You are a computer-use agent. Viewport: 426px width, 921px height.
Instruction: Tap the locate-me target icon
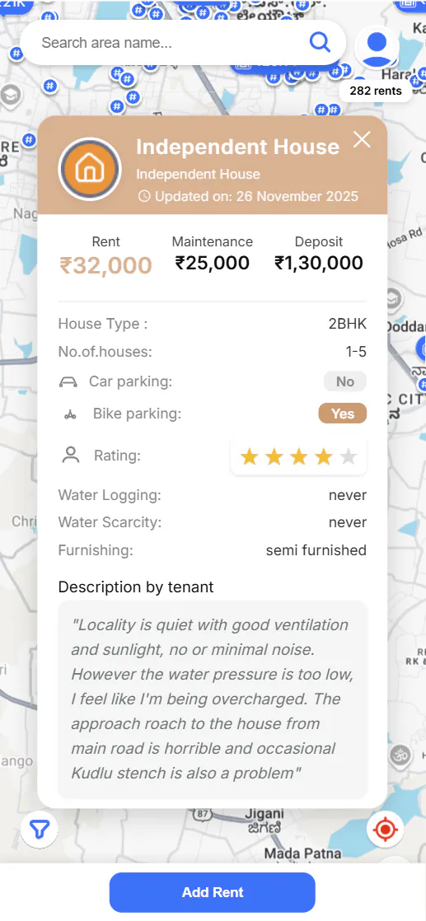(386, 830)
